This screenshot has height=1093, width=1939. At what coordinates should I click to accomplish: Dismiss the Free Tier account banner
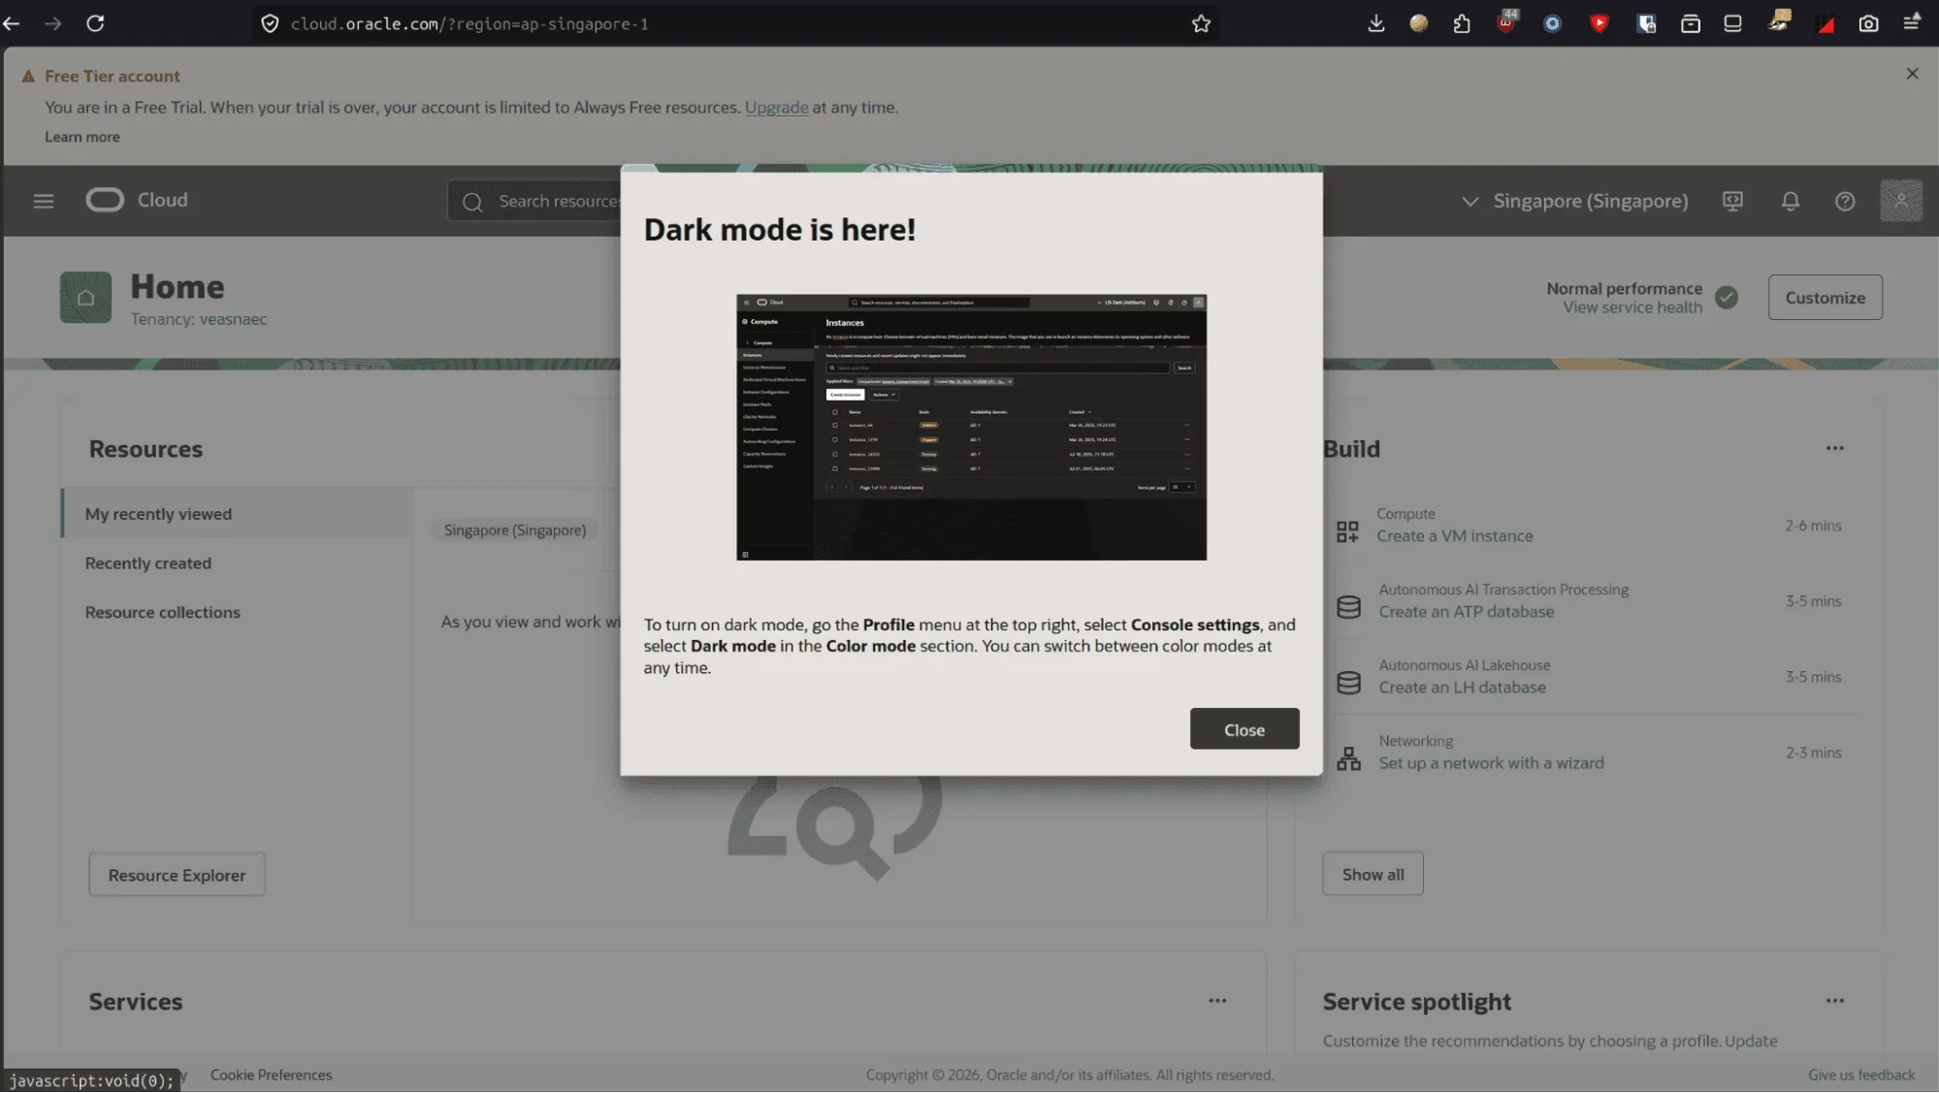point(1912,74)
